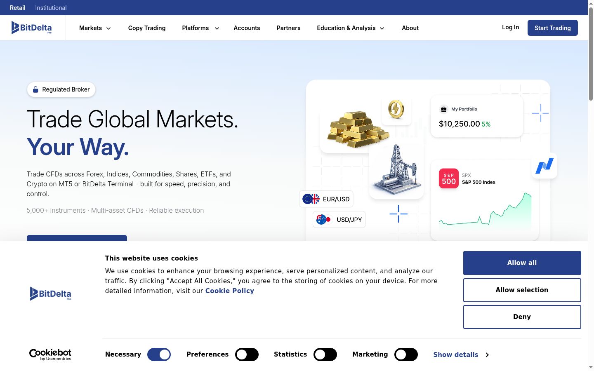Open the Cookiebot by Usercentrics logo link

[50, 355]
